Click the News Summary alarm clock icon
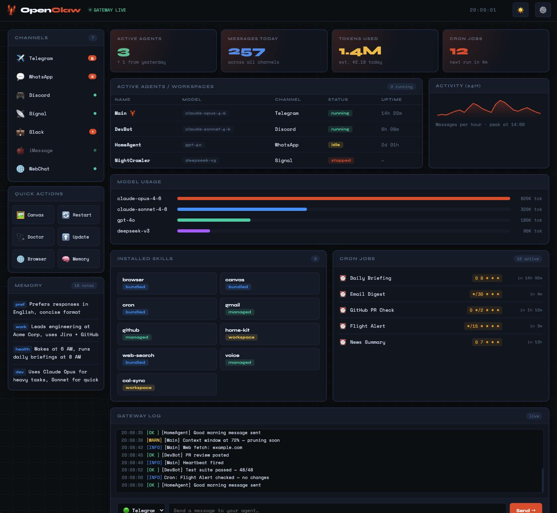This screenshot has width=557, height=513. pos(343,342)
